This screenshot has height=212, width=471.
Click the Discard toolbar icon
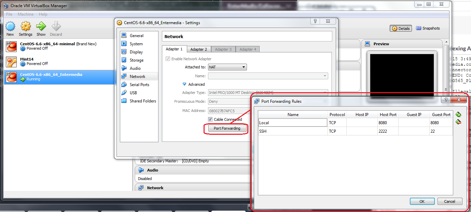tap(56, 27)
